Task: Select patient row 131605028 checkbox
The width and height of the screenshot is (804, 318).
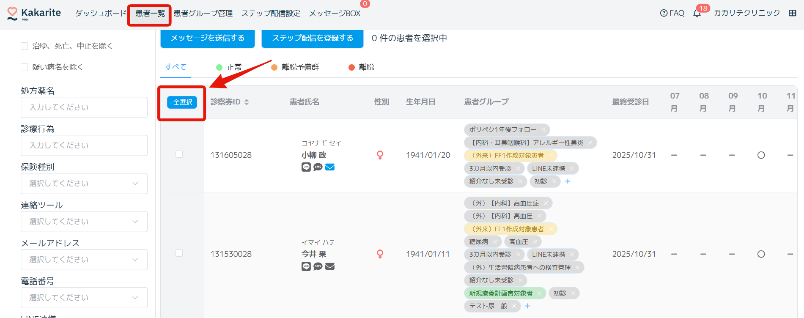Action: pyautogui.click(x=179, y=154)
